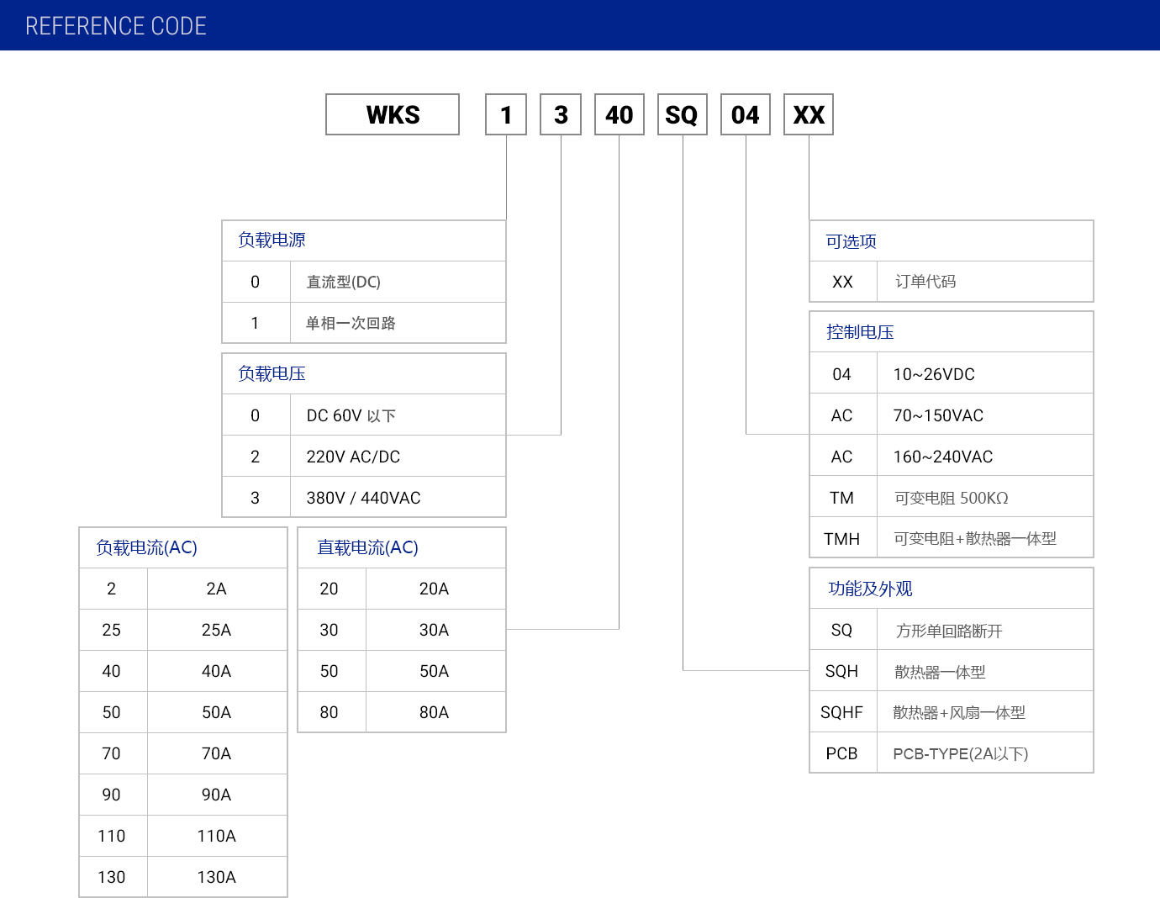Screen dimensions: 1160x898
Task: Click the 方形单回路断开 row
Action: 951,631
